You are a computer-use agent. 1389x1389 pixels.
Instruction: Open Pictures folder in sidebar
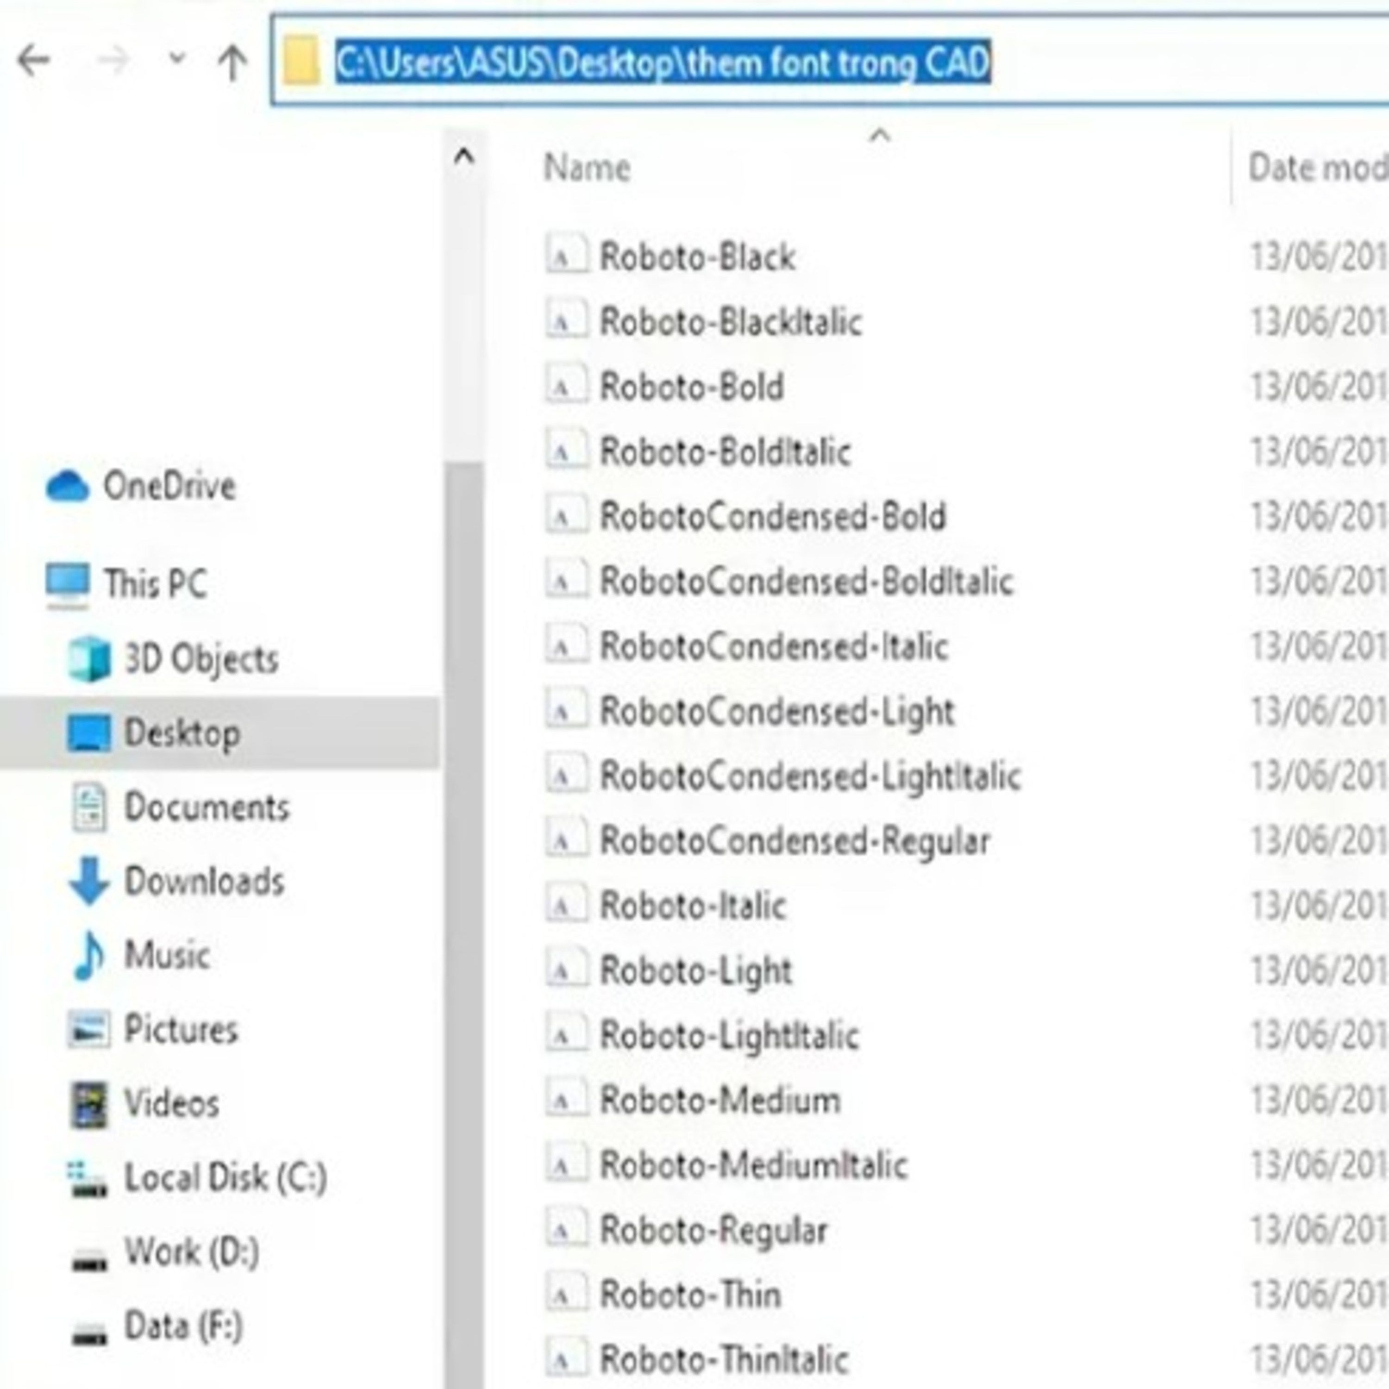(181, 1029)
